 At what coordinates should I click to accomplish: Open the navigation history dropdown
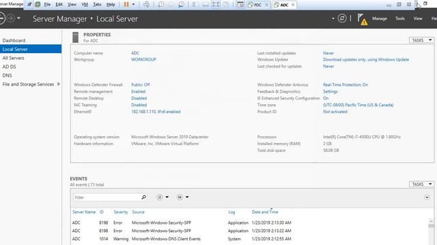coord(18,18)
